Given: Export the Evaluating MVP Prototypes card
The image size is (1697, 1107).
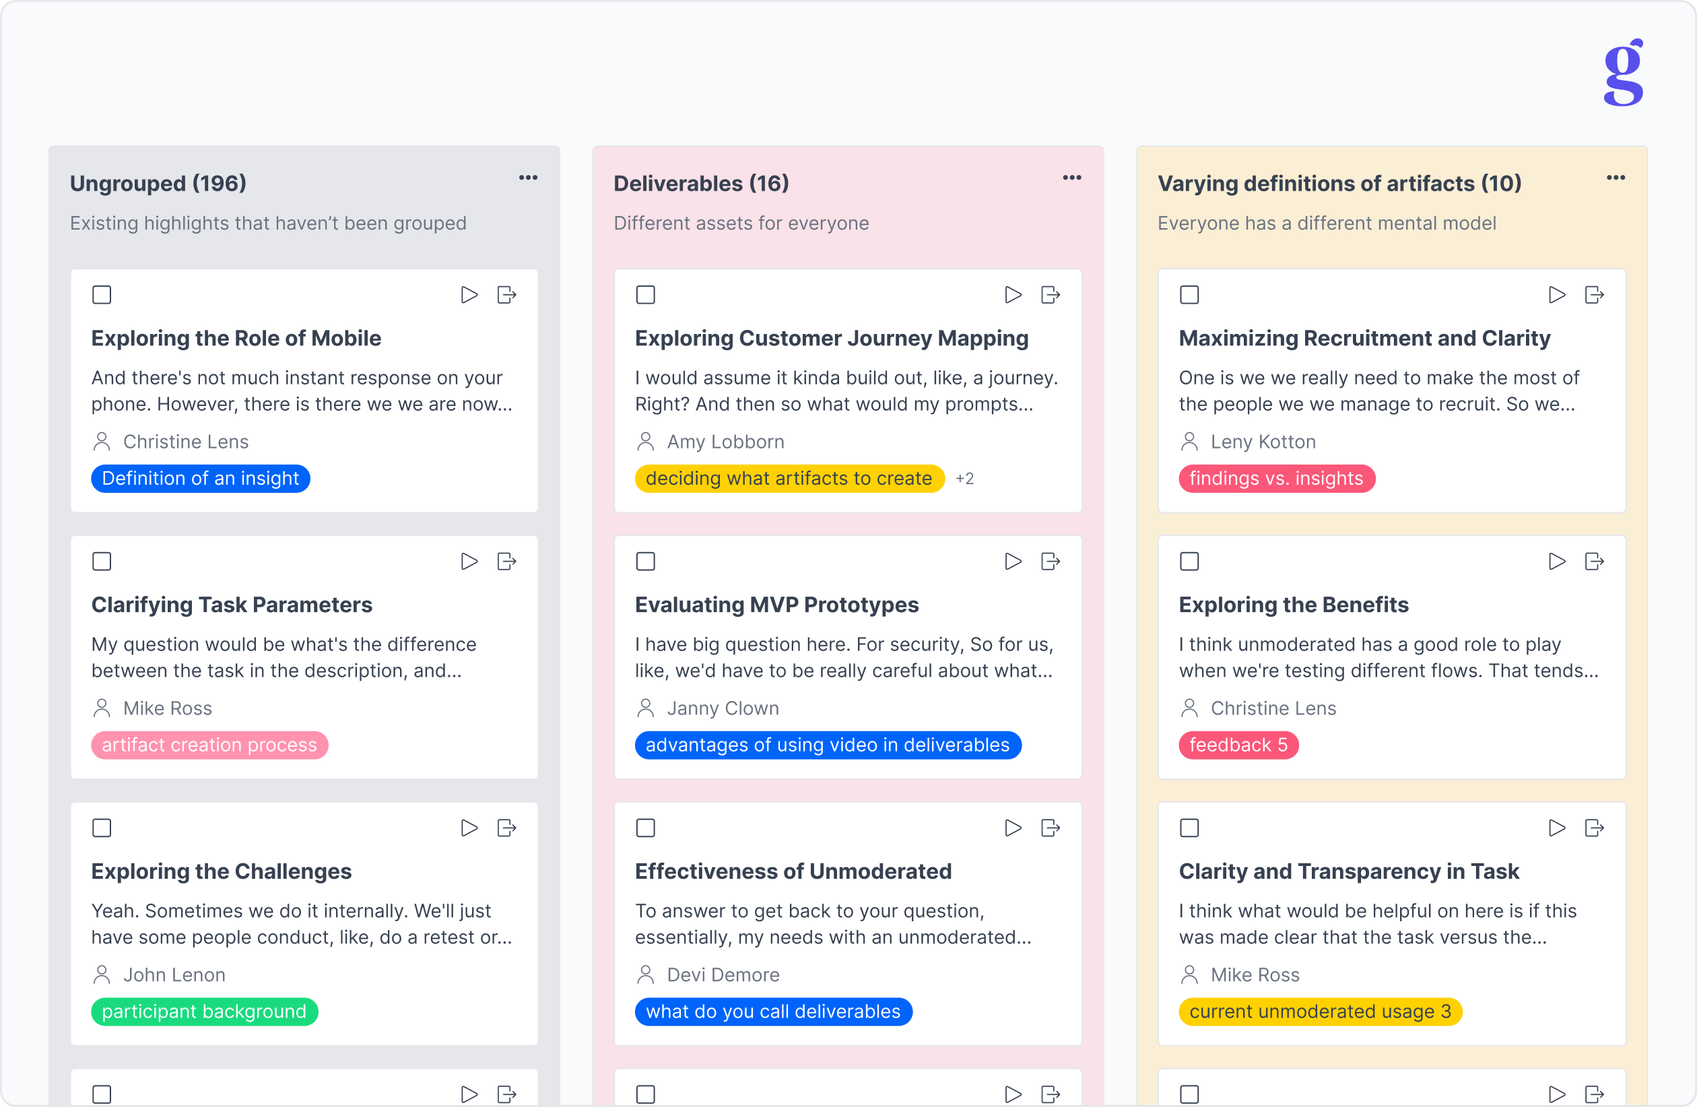Looking at the screenshot, I should 1051,562.
